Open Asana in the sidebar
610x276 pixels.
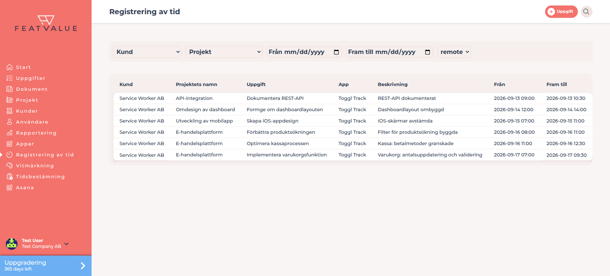[25, 187]
